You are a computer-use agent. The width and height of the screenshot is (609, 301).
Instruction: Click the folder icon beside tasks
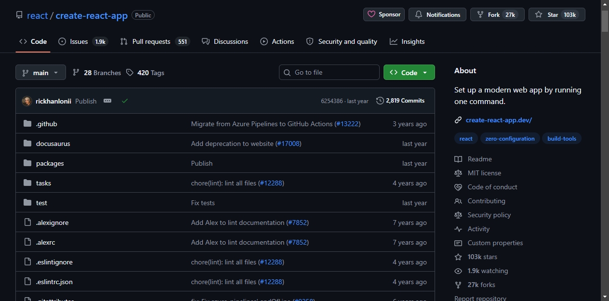(27, 183)
